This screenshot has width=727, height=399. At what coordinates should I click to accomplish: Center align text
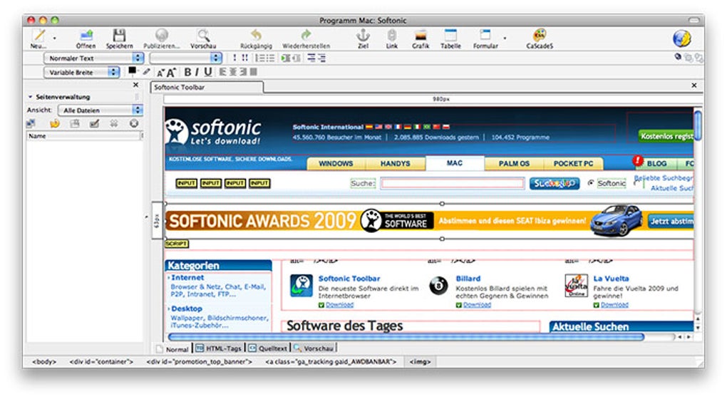tap(233, 72)
